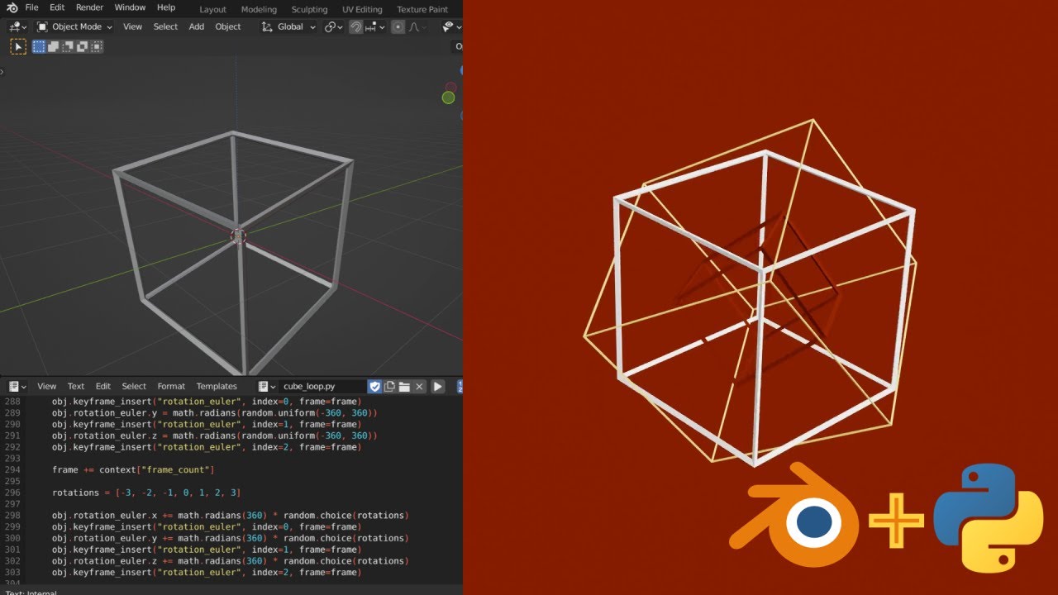The image size is (1058, 595).
Task: Click the Format menu of the text editor
Action: (170, 386)
